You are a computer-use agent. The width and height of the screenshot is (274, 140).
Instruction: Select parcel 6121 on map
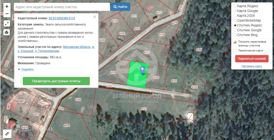coord(174,81)
